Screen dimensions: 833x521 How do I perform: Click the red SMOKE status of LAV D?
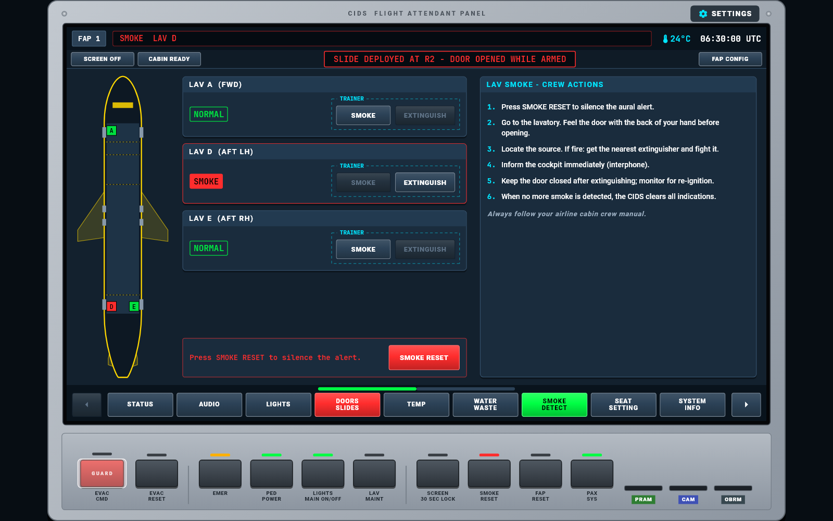pos(206,181)
